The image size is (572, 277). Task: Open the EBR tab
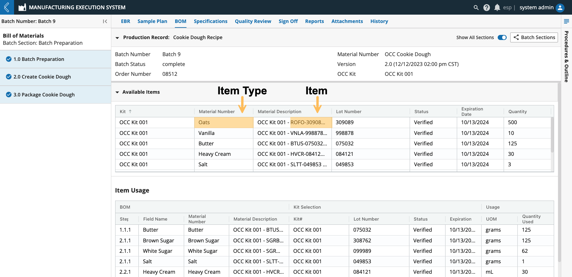126,21
